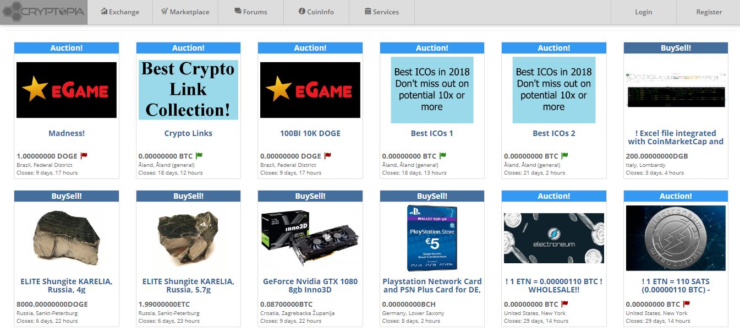Click the Cryptopia logo
The width and height of the screenshot is (740, 331).
(x=43, y=12)
